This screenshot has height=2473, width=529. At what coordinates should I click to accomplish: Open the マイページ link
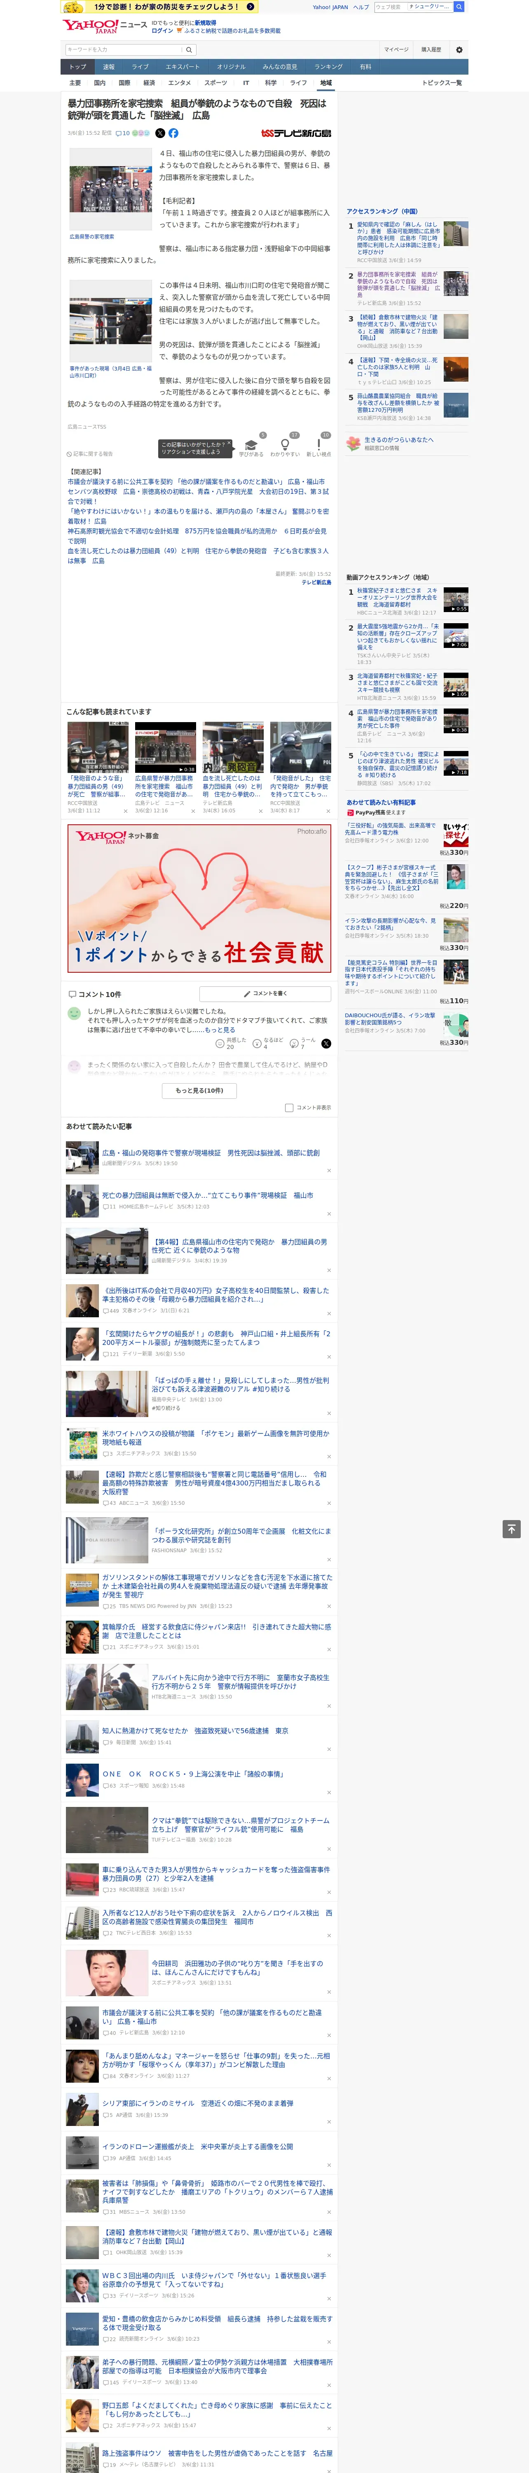pyautogui.click(x=396, y=50)
